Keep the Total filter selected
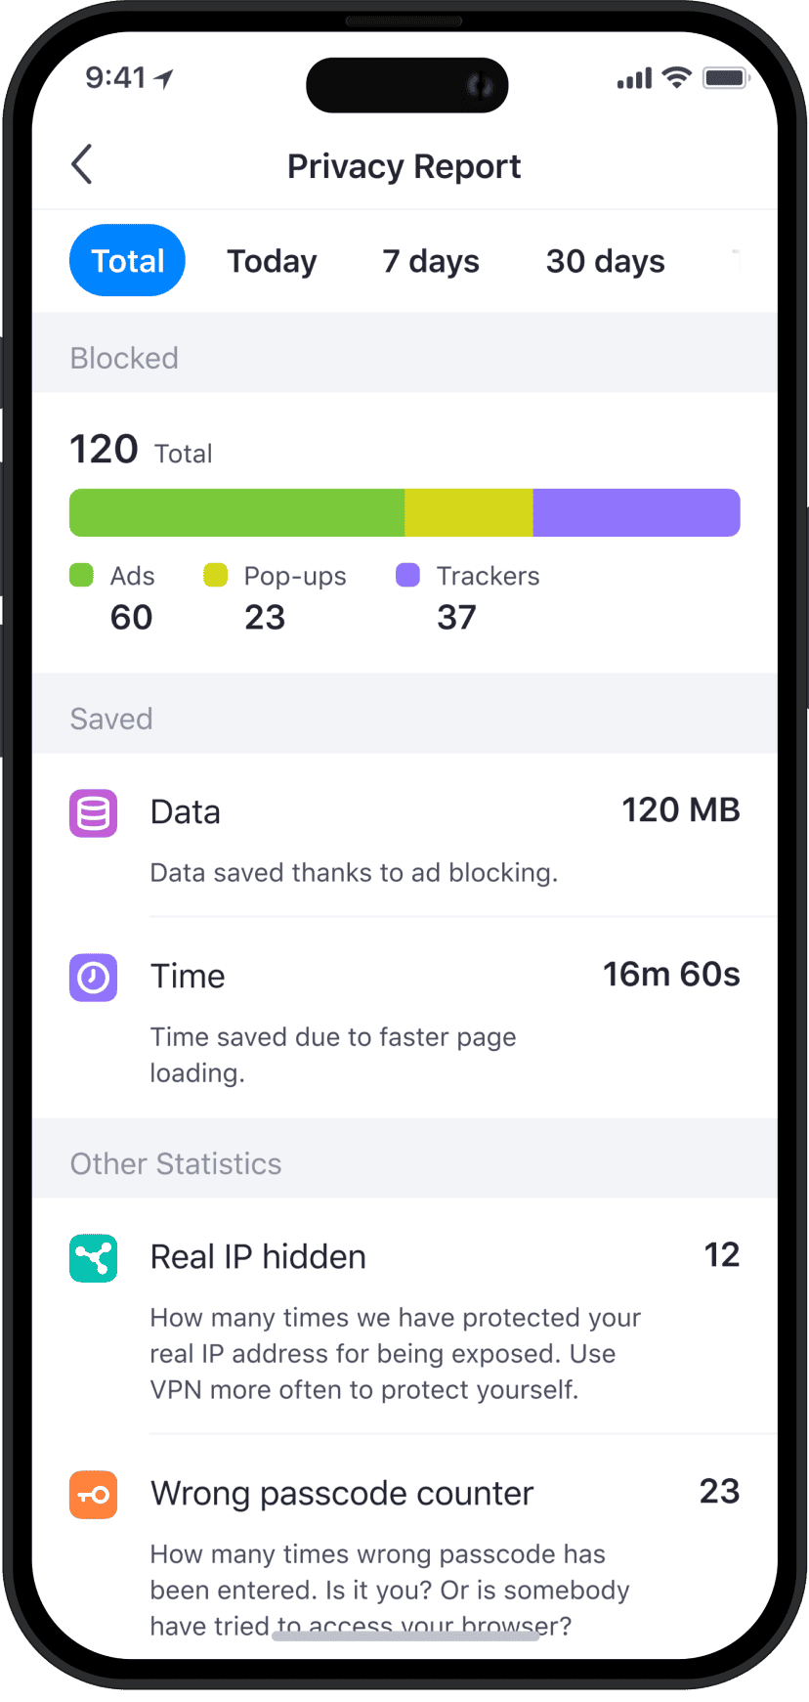The image size is (809, 1702). click(x=127, y=260)
